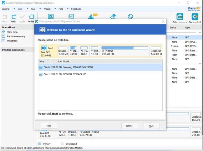Click the Status column header

tap(175, 28)
